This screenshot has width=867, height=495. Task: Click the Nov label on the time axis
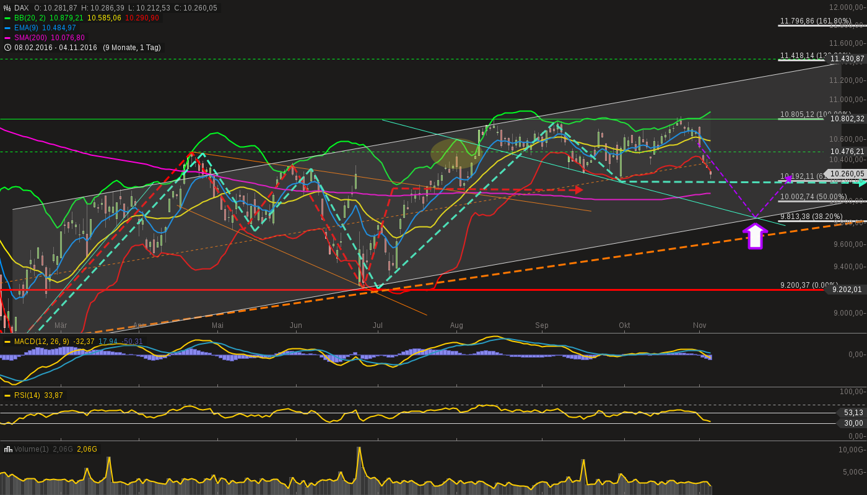point(700,325)
